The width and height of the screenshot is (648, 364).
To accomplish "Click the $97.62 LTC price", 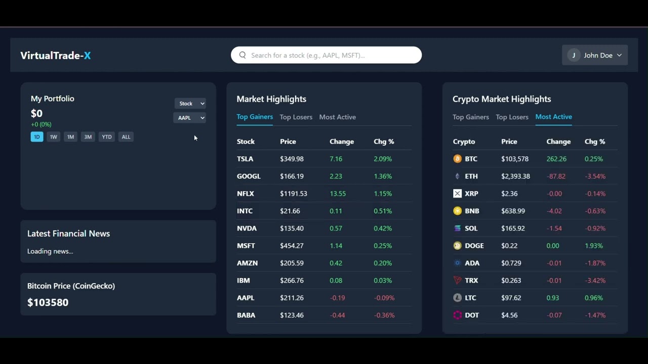I will [x=511, y=298].
